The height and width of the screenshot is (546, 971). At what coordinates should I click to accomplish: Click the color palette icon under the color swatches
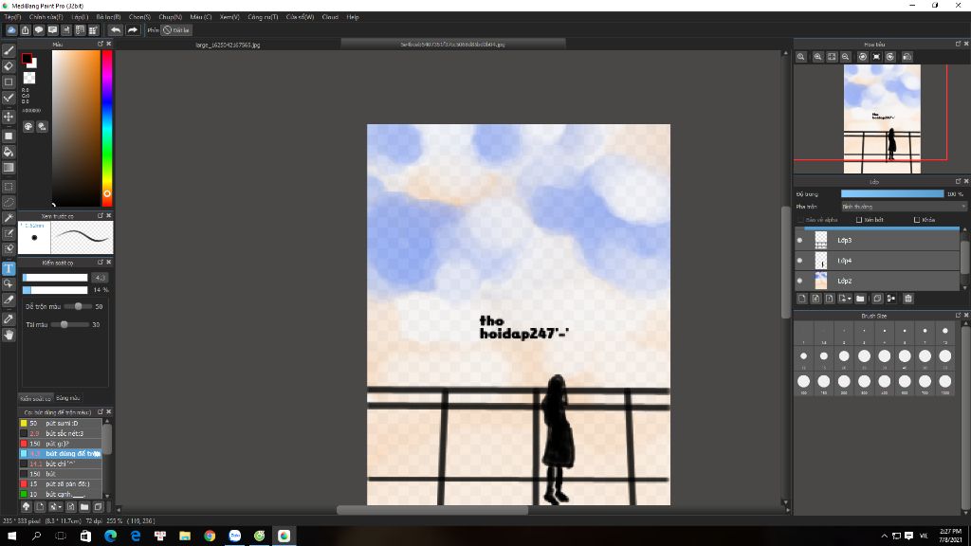click(x=28, y=126)
